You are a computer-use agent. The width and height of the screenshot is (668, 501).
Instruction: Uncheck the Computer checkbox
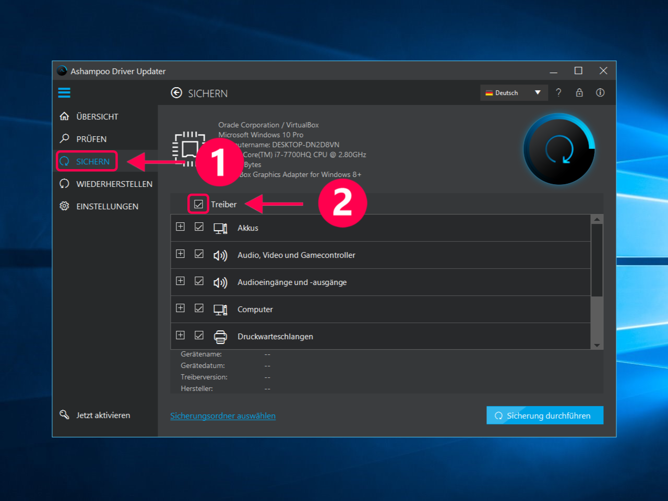click(199, 308)
